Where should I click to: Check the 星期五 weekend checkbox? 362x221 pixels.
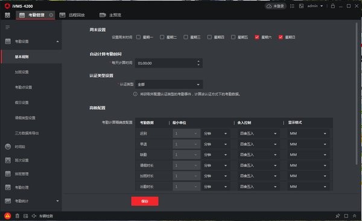[233, 37]
